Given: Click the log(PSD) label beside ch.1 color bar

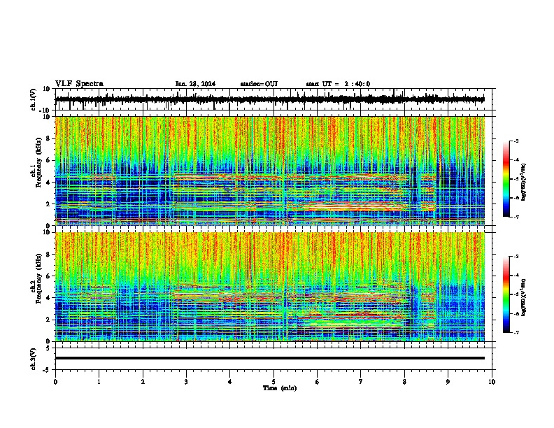Looking at the screenshot, I should (x=524, y=183).
